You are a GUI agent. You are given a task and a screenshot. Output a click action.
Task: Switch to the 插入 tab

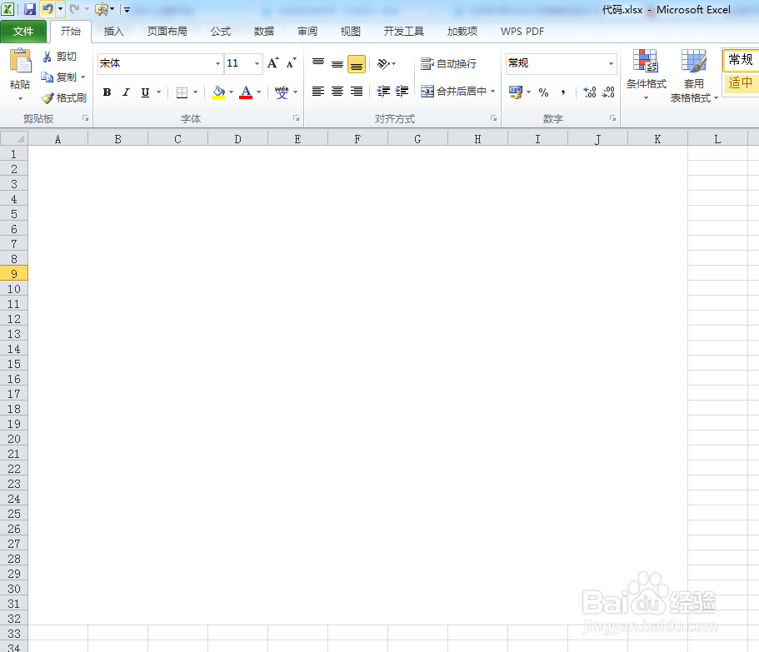tap(114, 32)
